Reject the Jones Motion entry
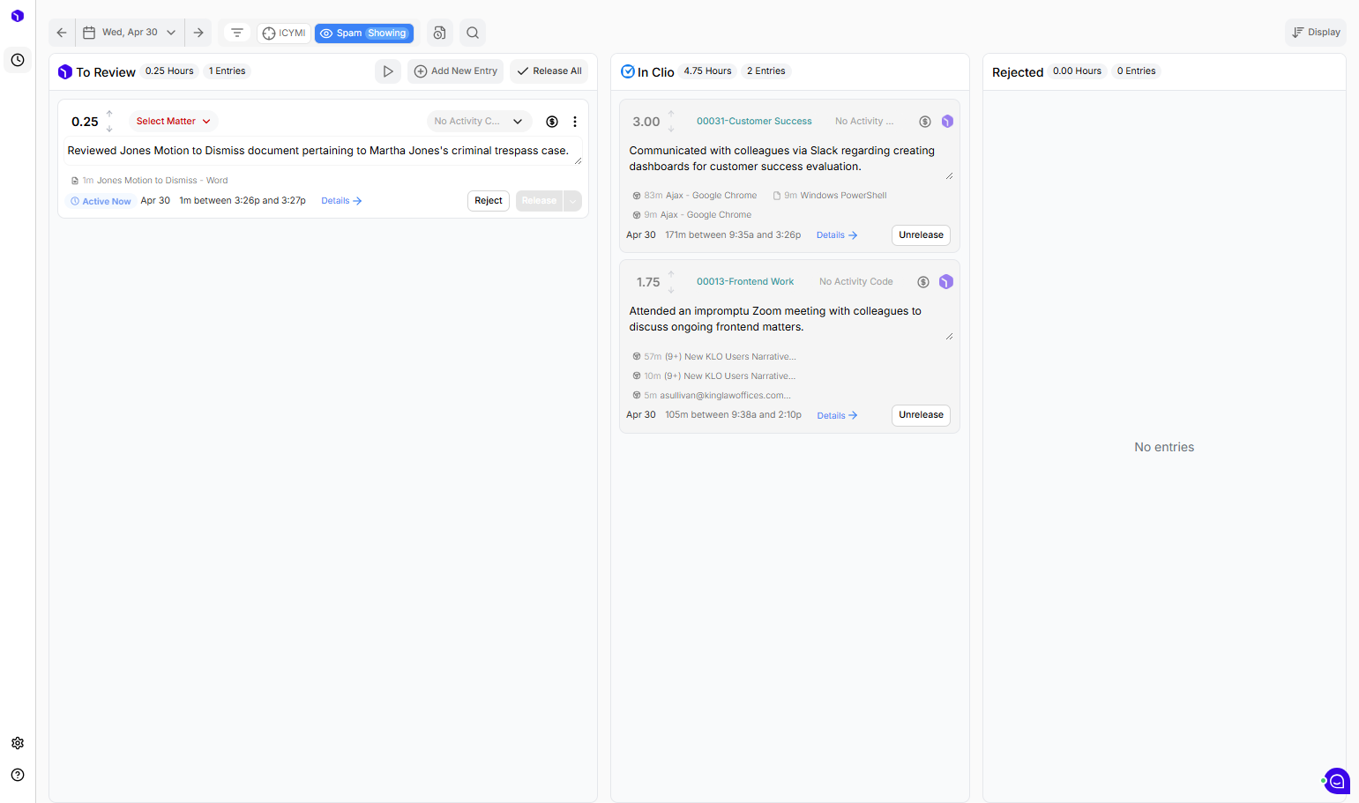 click(x=489, y=201)
